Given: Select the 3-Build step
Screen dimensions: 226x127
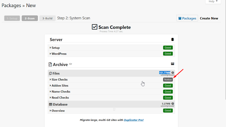Looking at the screenshot, I should click(x=47, y=18).
